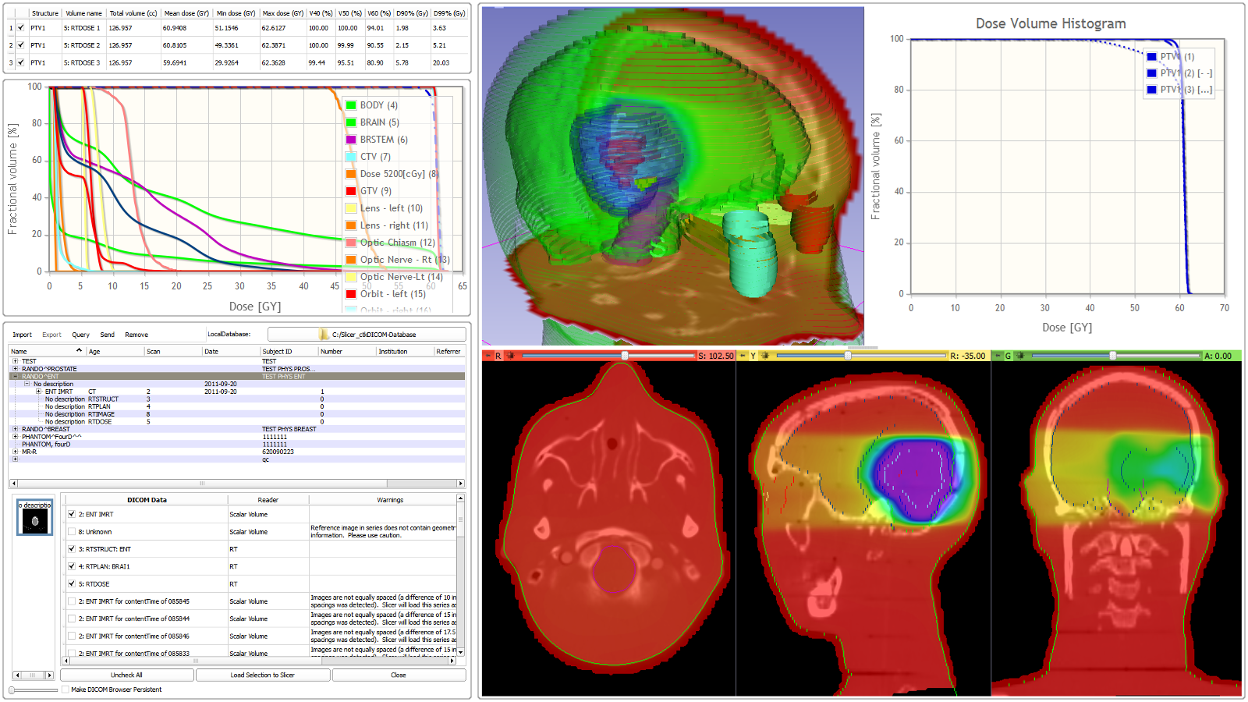1248x702 pixels.
Task: Click the link icon in Red slice bar
Action: pos(511,356)
